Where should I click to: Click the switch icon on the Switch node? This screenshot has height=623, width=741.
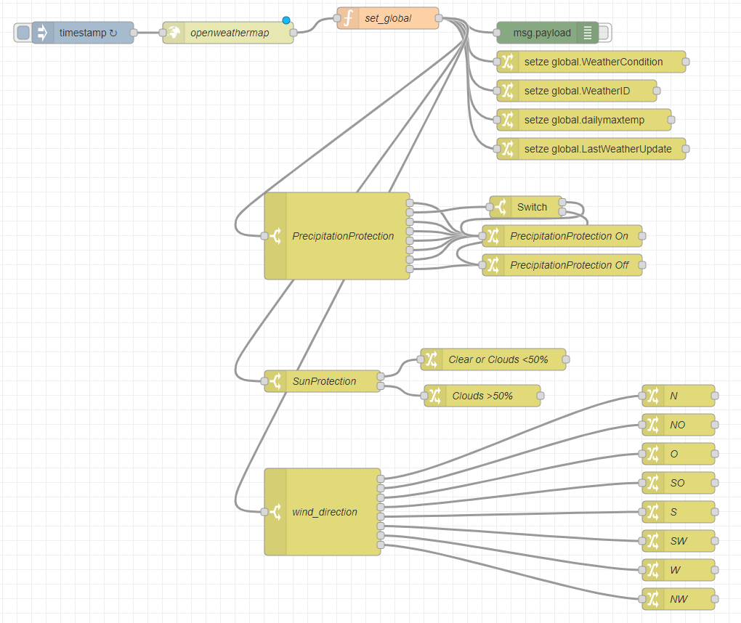point(503,207)
